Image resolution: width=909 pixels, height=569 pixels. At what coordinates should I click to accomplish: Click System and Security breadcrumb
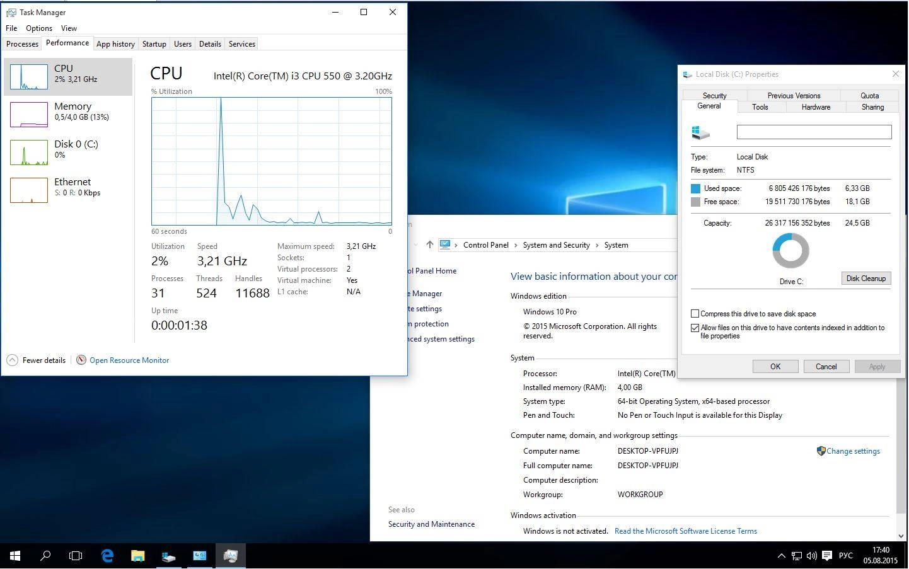556,245
